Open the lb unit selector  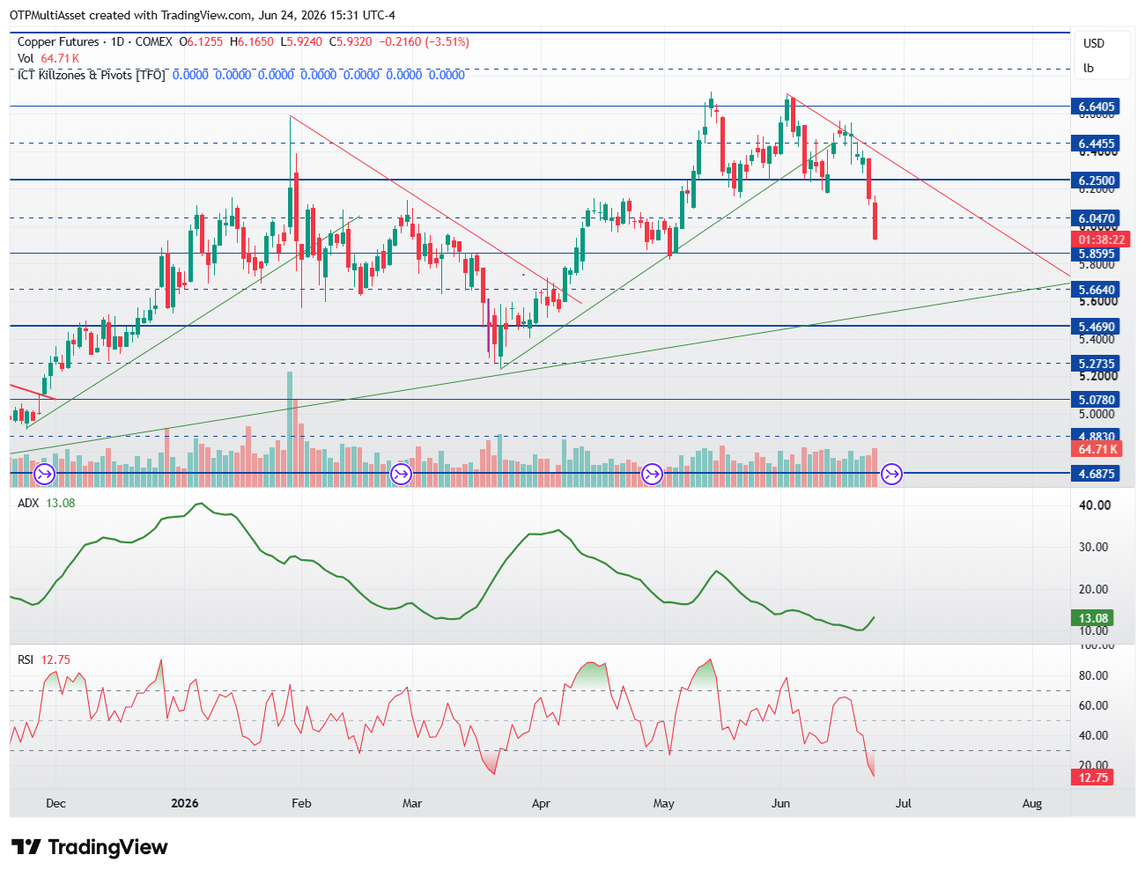[x=1089, y=68]
